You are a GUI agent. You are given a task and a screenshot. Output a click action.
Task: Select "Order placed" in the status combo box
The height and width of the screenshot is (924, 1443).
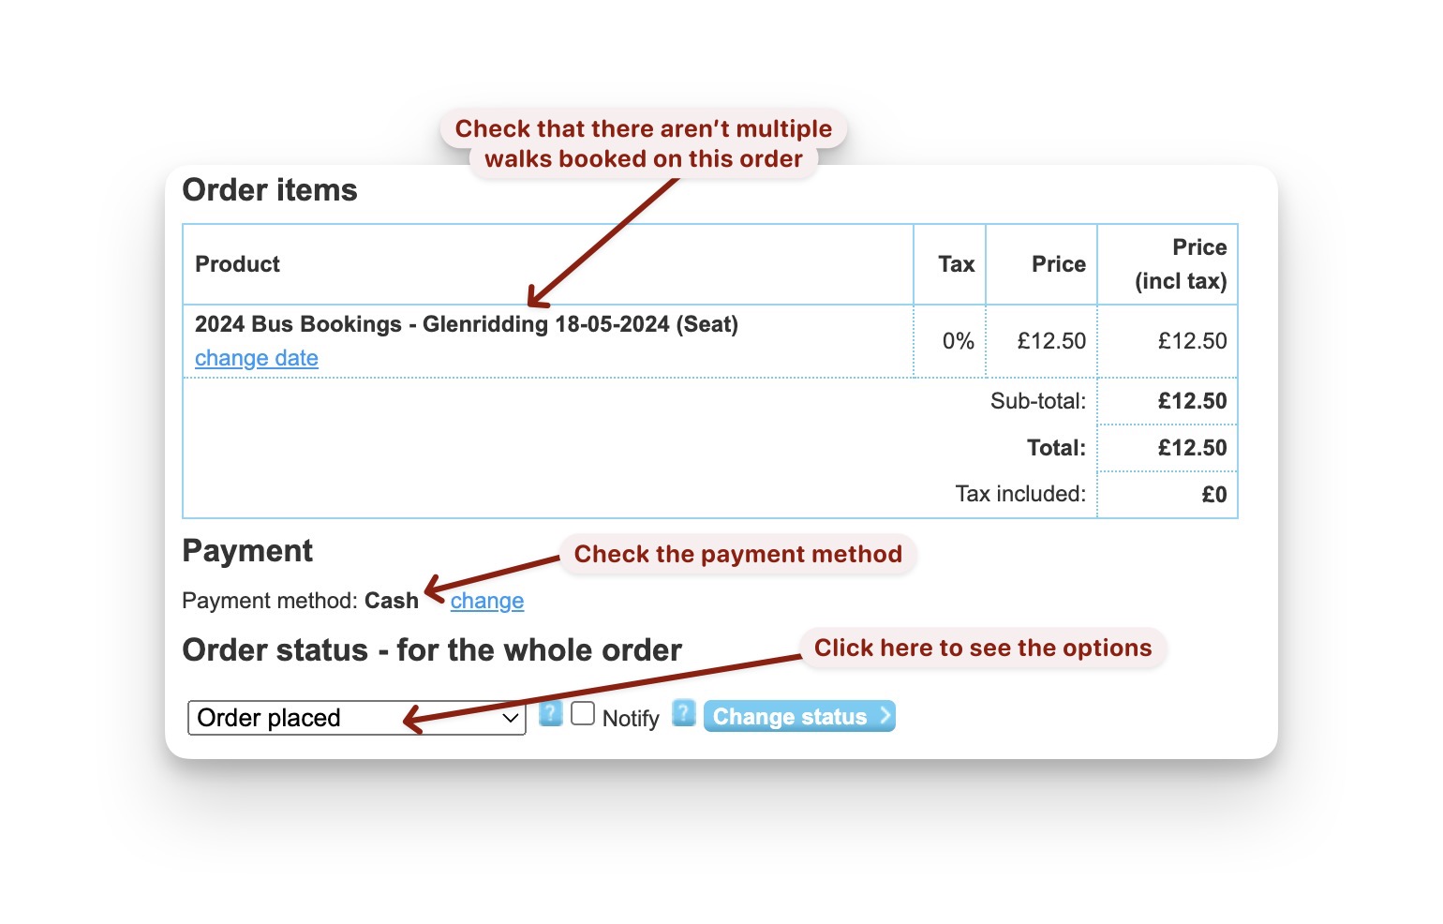point(281,718)
